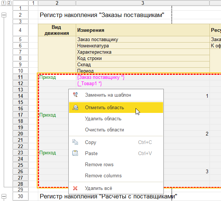221x201 pixels.
Task: Select grouping level 1 button
Action: coord(4,3)
